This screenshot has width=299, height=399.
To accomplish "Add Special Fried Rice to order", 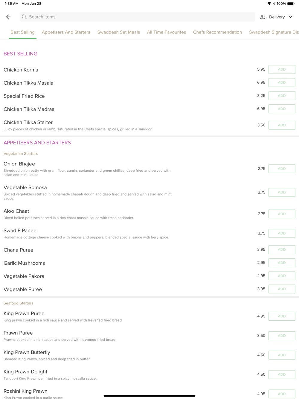I will click(282, 96).
